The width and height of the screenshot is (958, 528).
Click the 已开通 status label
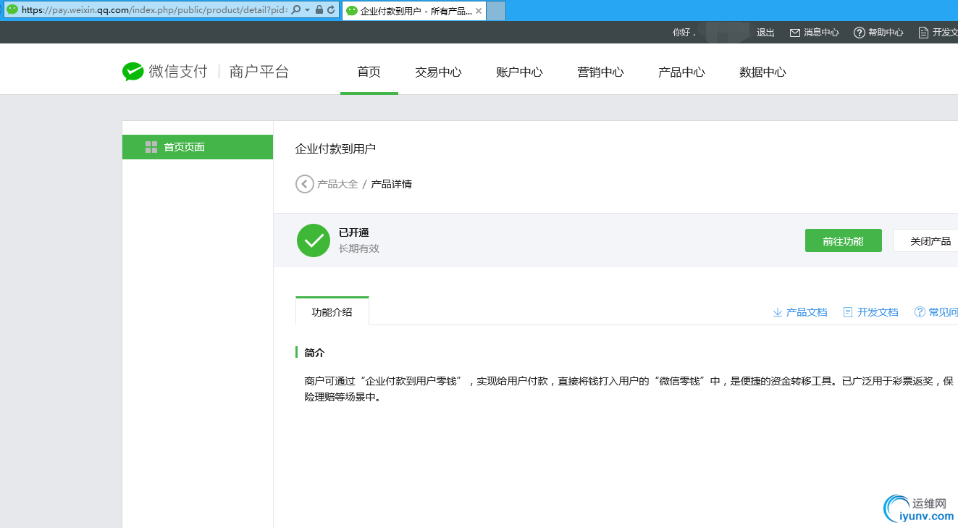click(354, 232)
